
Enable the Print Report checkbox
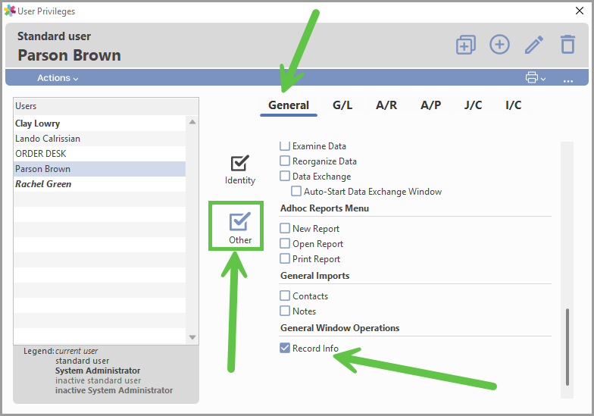click(x=285, y=259)
